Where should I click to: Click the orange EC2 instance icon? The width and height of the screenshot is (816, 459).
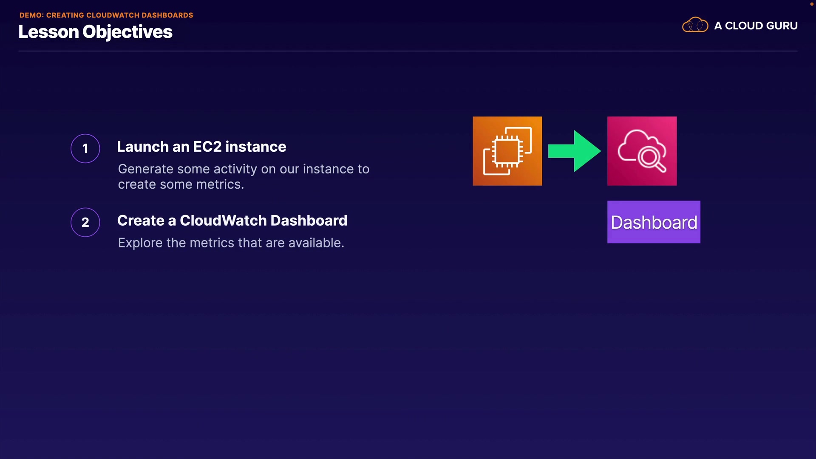tap(507, 151)
